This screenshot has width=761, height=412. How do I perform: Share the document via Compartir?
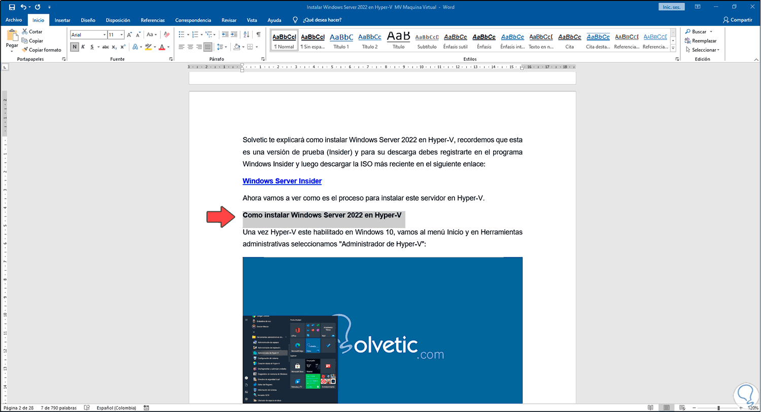tap(738, 20)
